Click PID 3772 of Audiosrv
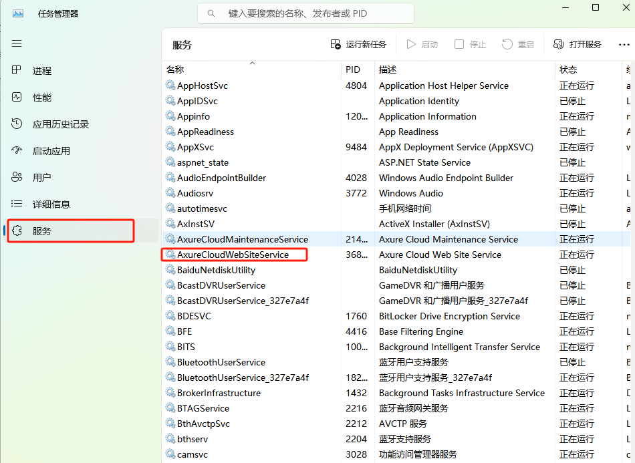Image resolution: width=635 pixels, height=463 pixels. coord(356,193)
